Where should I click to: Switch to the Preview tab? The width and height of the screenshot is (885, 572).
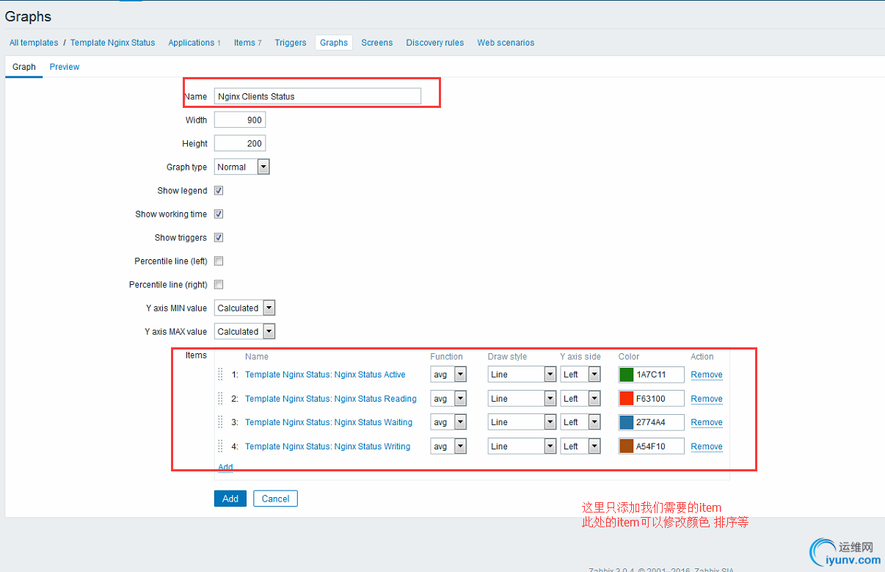pos(65,67)
